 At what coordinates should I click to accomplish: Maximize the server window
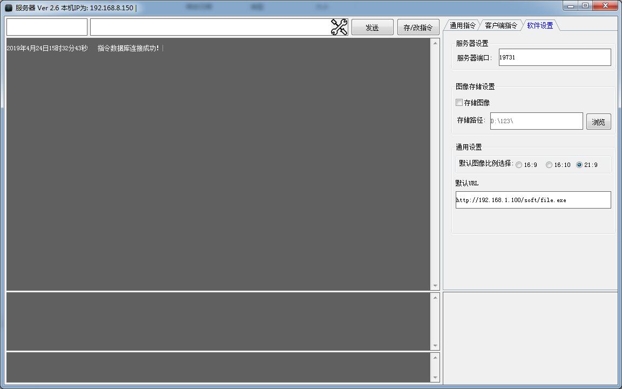[585, 6]
